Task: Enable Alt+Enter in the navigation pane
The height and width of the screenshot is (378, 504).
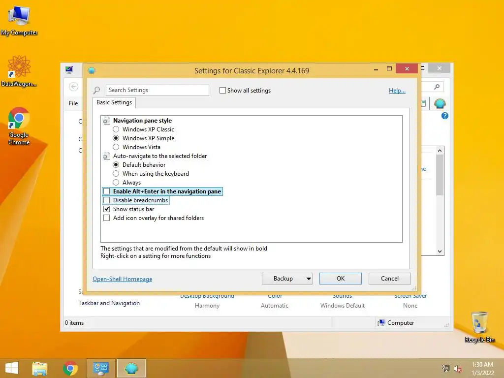Action: click(107, 191)
